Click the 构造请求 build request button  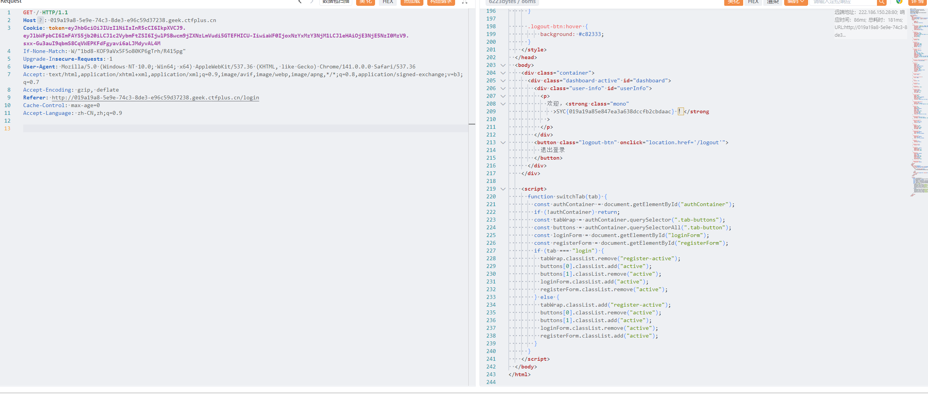click(441, 2)
